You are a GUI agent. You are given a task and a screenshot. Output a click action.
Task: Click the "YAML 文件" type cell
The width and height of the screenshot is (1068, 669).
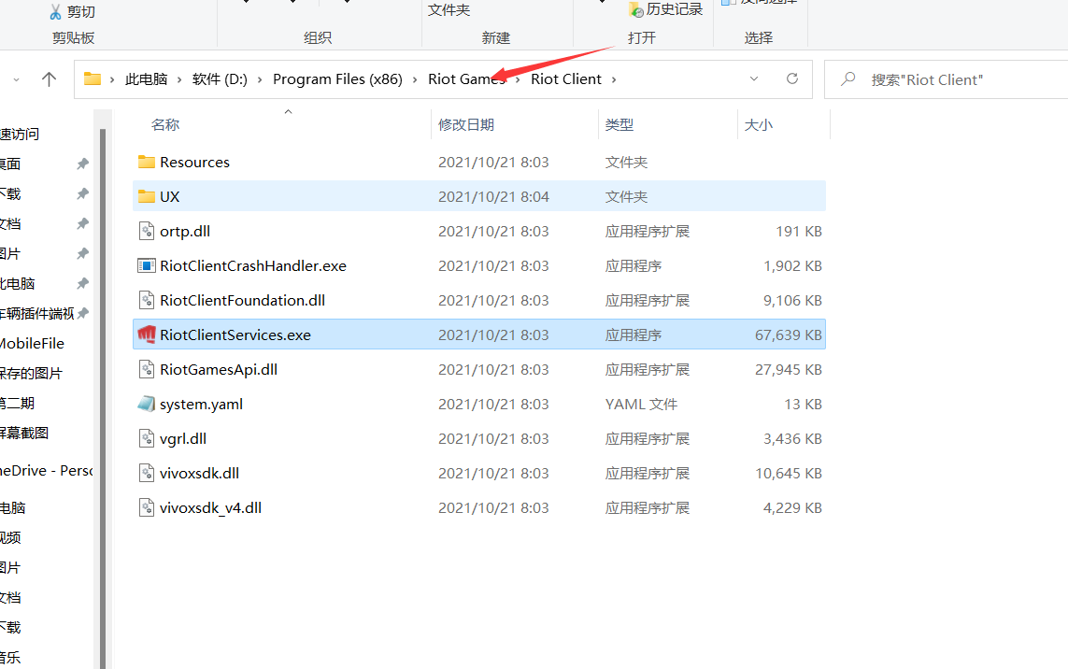pyautogui.click(x=641, y=404)
